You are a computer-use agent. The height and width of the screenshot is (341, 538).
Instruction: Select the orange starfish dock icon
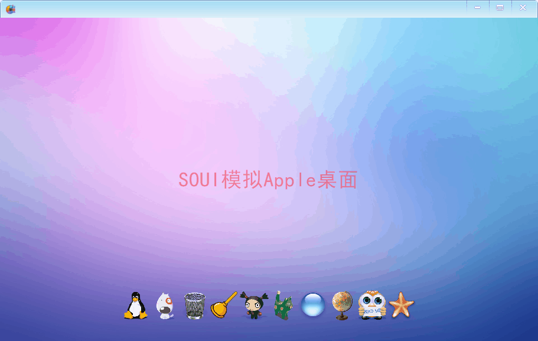click(402, 305)
